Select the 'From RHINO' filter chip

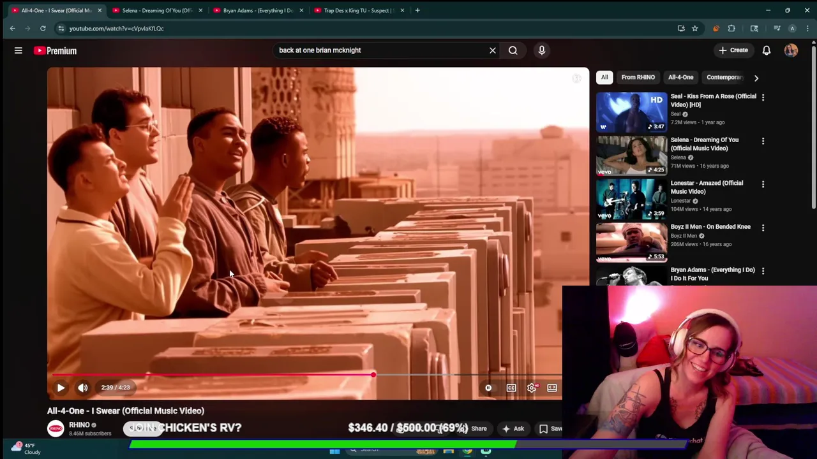(x=638, y=77)
